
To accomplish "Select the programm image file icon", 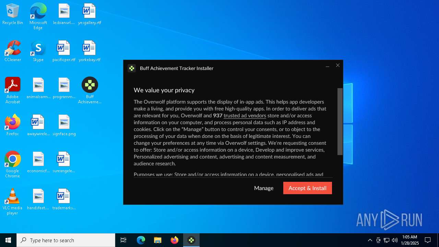I will 64,89.
